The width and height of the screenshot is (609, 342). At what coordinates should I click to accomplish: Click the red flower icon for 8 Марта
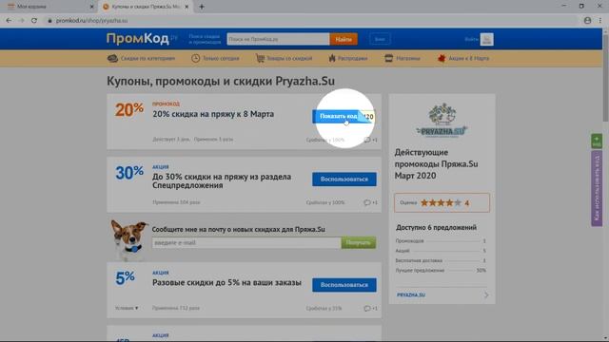442,59
